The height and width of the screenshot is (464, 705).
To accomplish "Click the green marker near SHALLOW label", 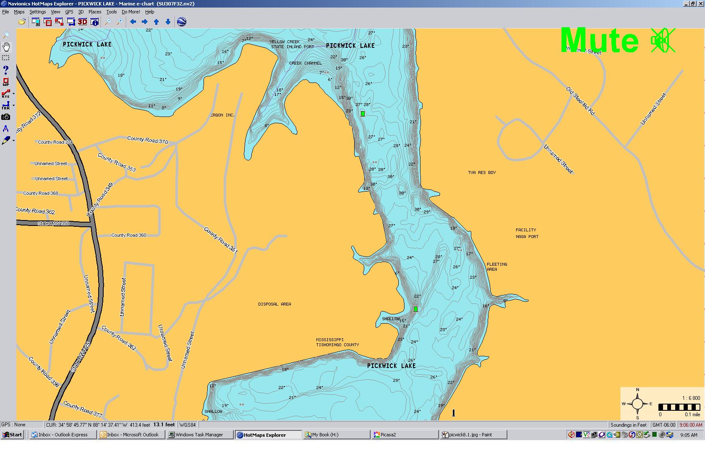I will 415,309.
